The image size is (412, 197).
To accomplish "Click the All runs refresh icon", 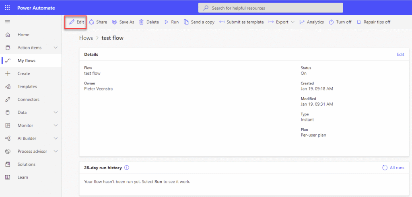I will 385,168.
